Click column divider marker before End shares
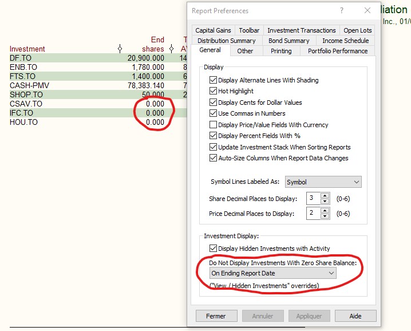Image resolution: width=411 pixels, height=331 pixels. point(120,49)
